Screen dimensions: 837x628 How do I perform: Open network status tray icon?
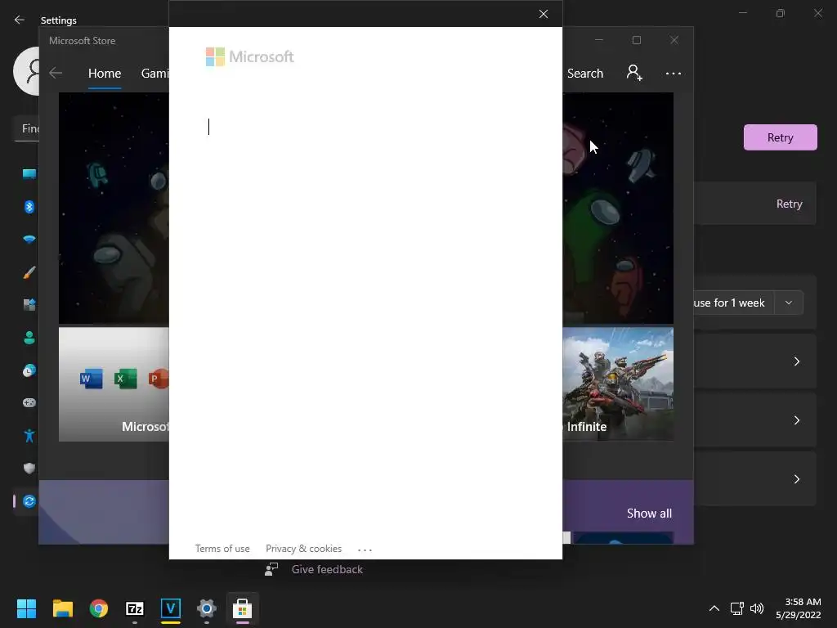737,608
